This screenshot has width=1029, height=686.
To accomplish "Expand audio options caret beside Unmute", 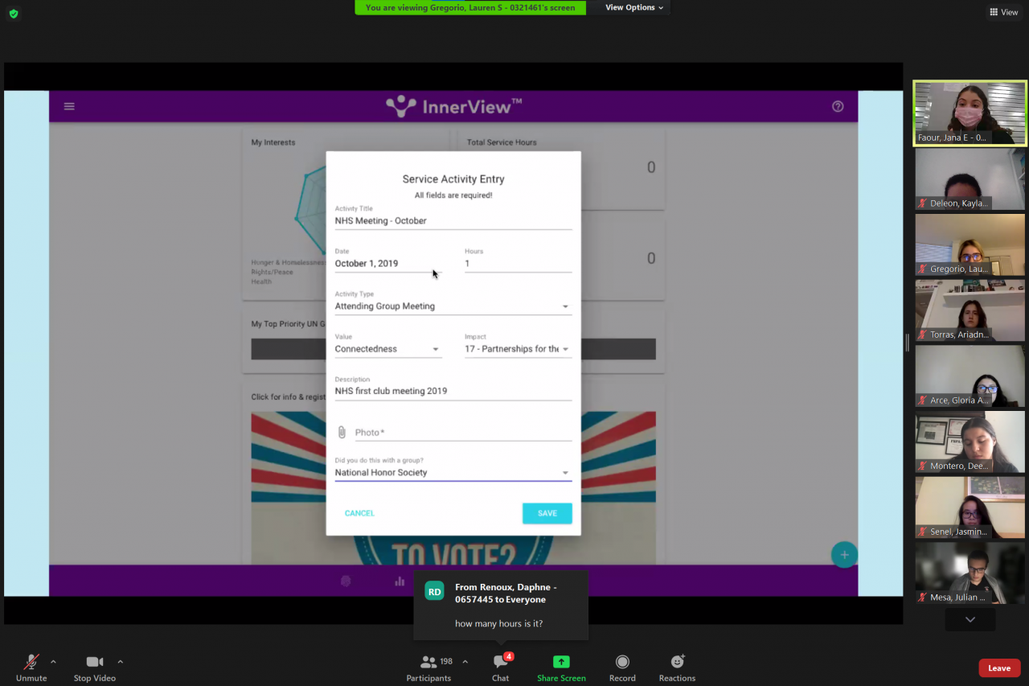I will click(53, 662).
